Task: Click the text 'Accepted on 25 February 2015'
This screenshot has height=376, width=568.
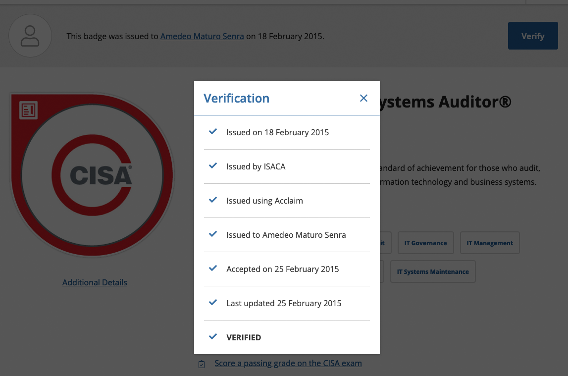Action: (283, 269)
